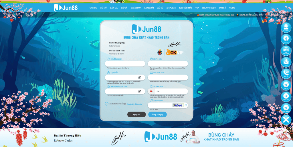293x147 pixels.
Task: Click the Hot Line phone icon
Action: click(286, 73)
